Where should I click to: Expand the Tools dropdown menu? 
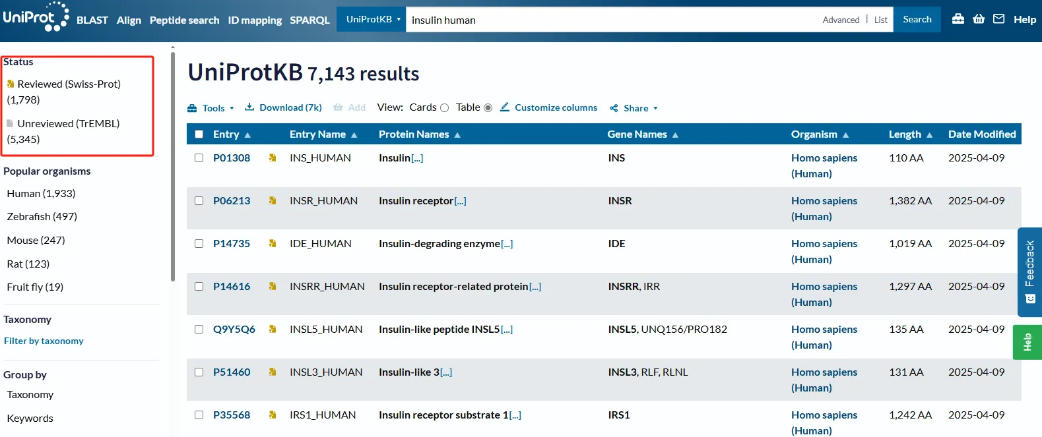tap(211, 108)
